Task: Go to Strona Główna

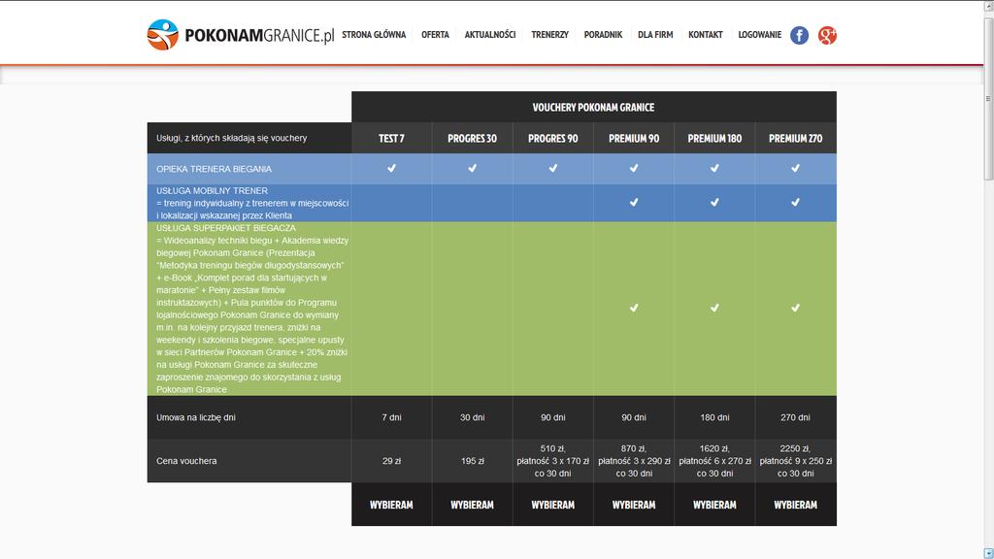Action: (x=374, y=35)
